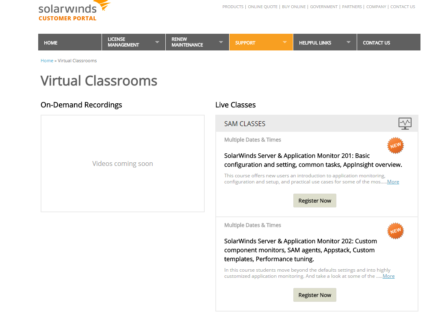442x314 pixels.
Task: Select the Support menu item
Action: 261,42
